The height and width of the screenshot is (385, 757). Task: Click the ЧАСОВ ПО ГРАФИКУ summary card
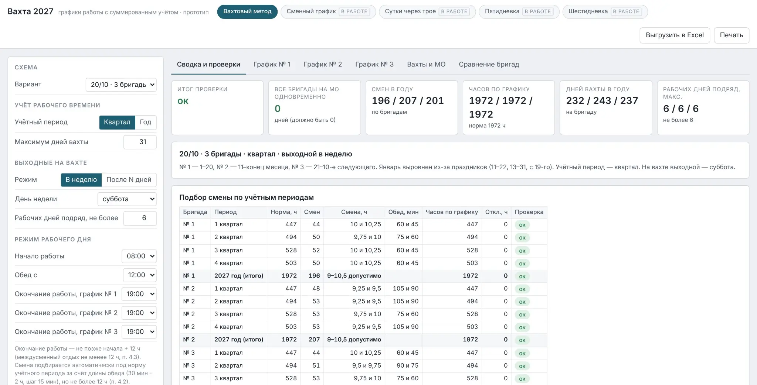(x=509, y=108)
